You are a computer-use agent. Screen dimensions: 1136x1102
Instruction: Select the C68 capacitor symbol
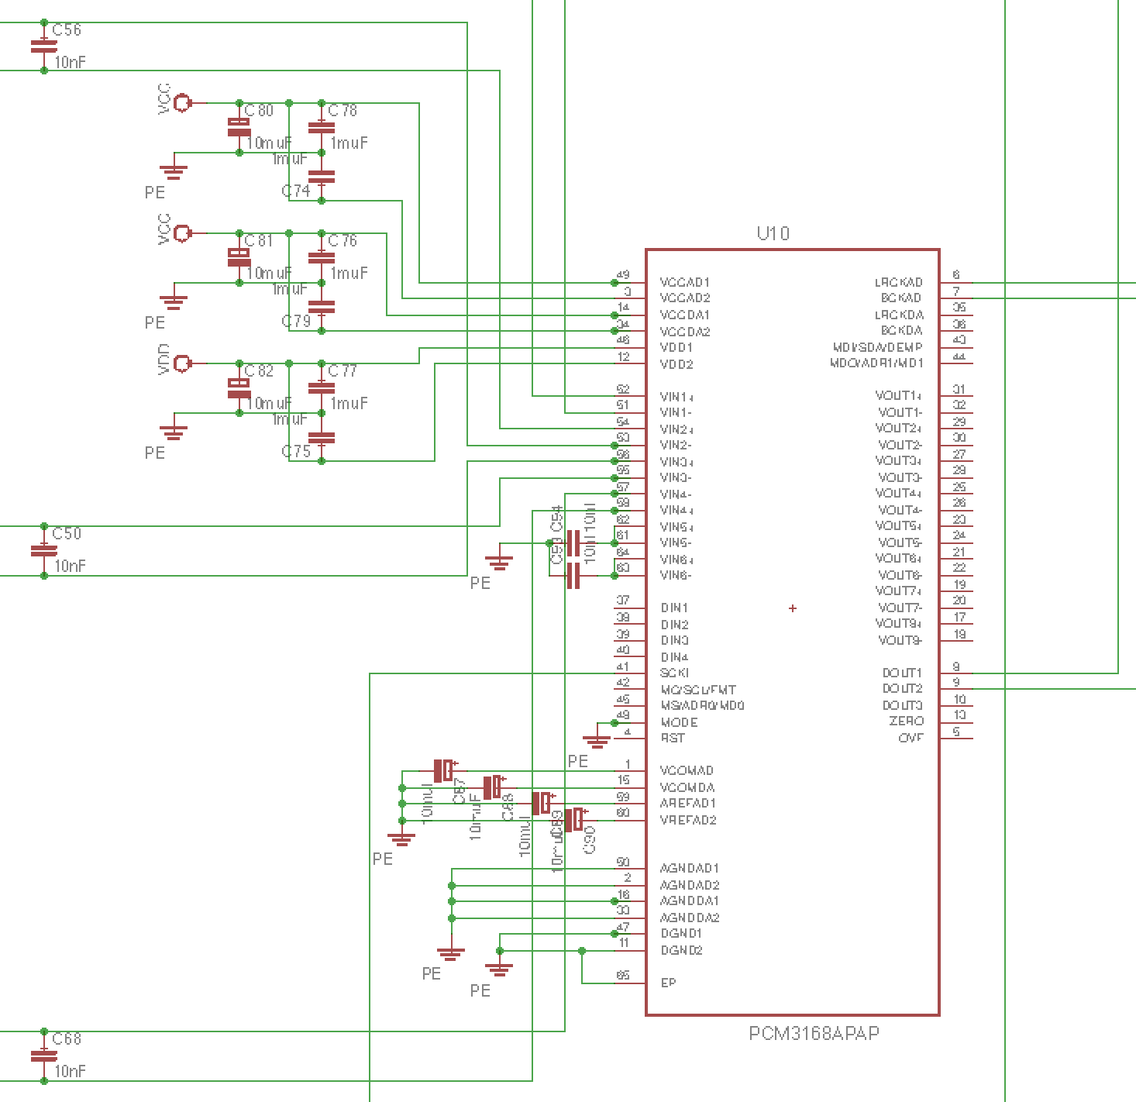pyautogui.click(x=43, y=1056)
